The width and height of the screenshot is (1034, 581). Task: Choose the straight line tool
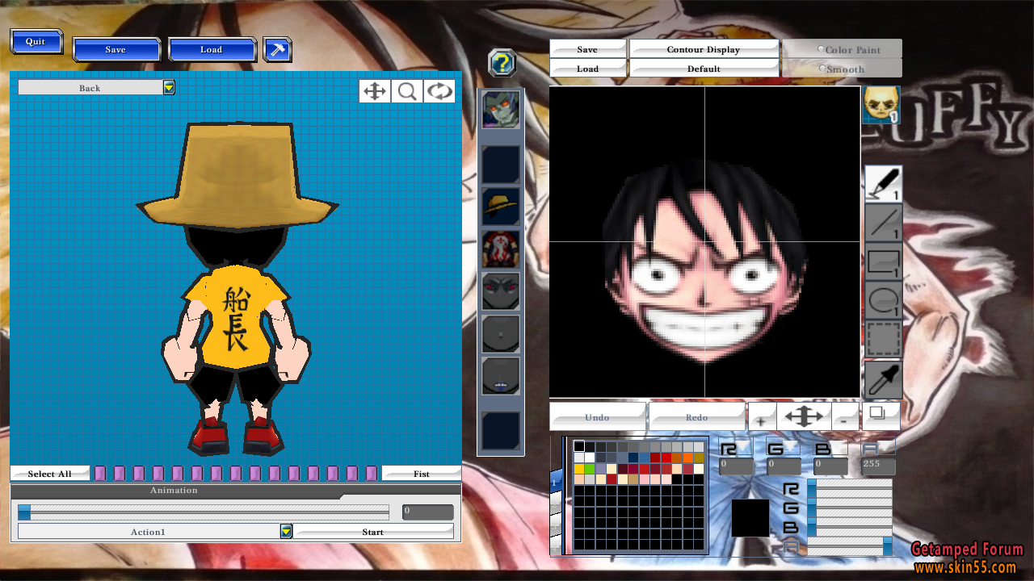point(883,223)
